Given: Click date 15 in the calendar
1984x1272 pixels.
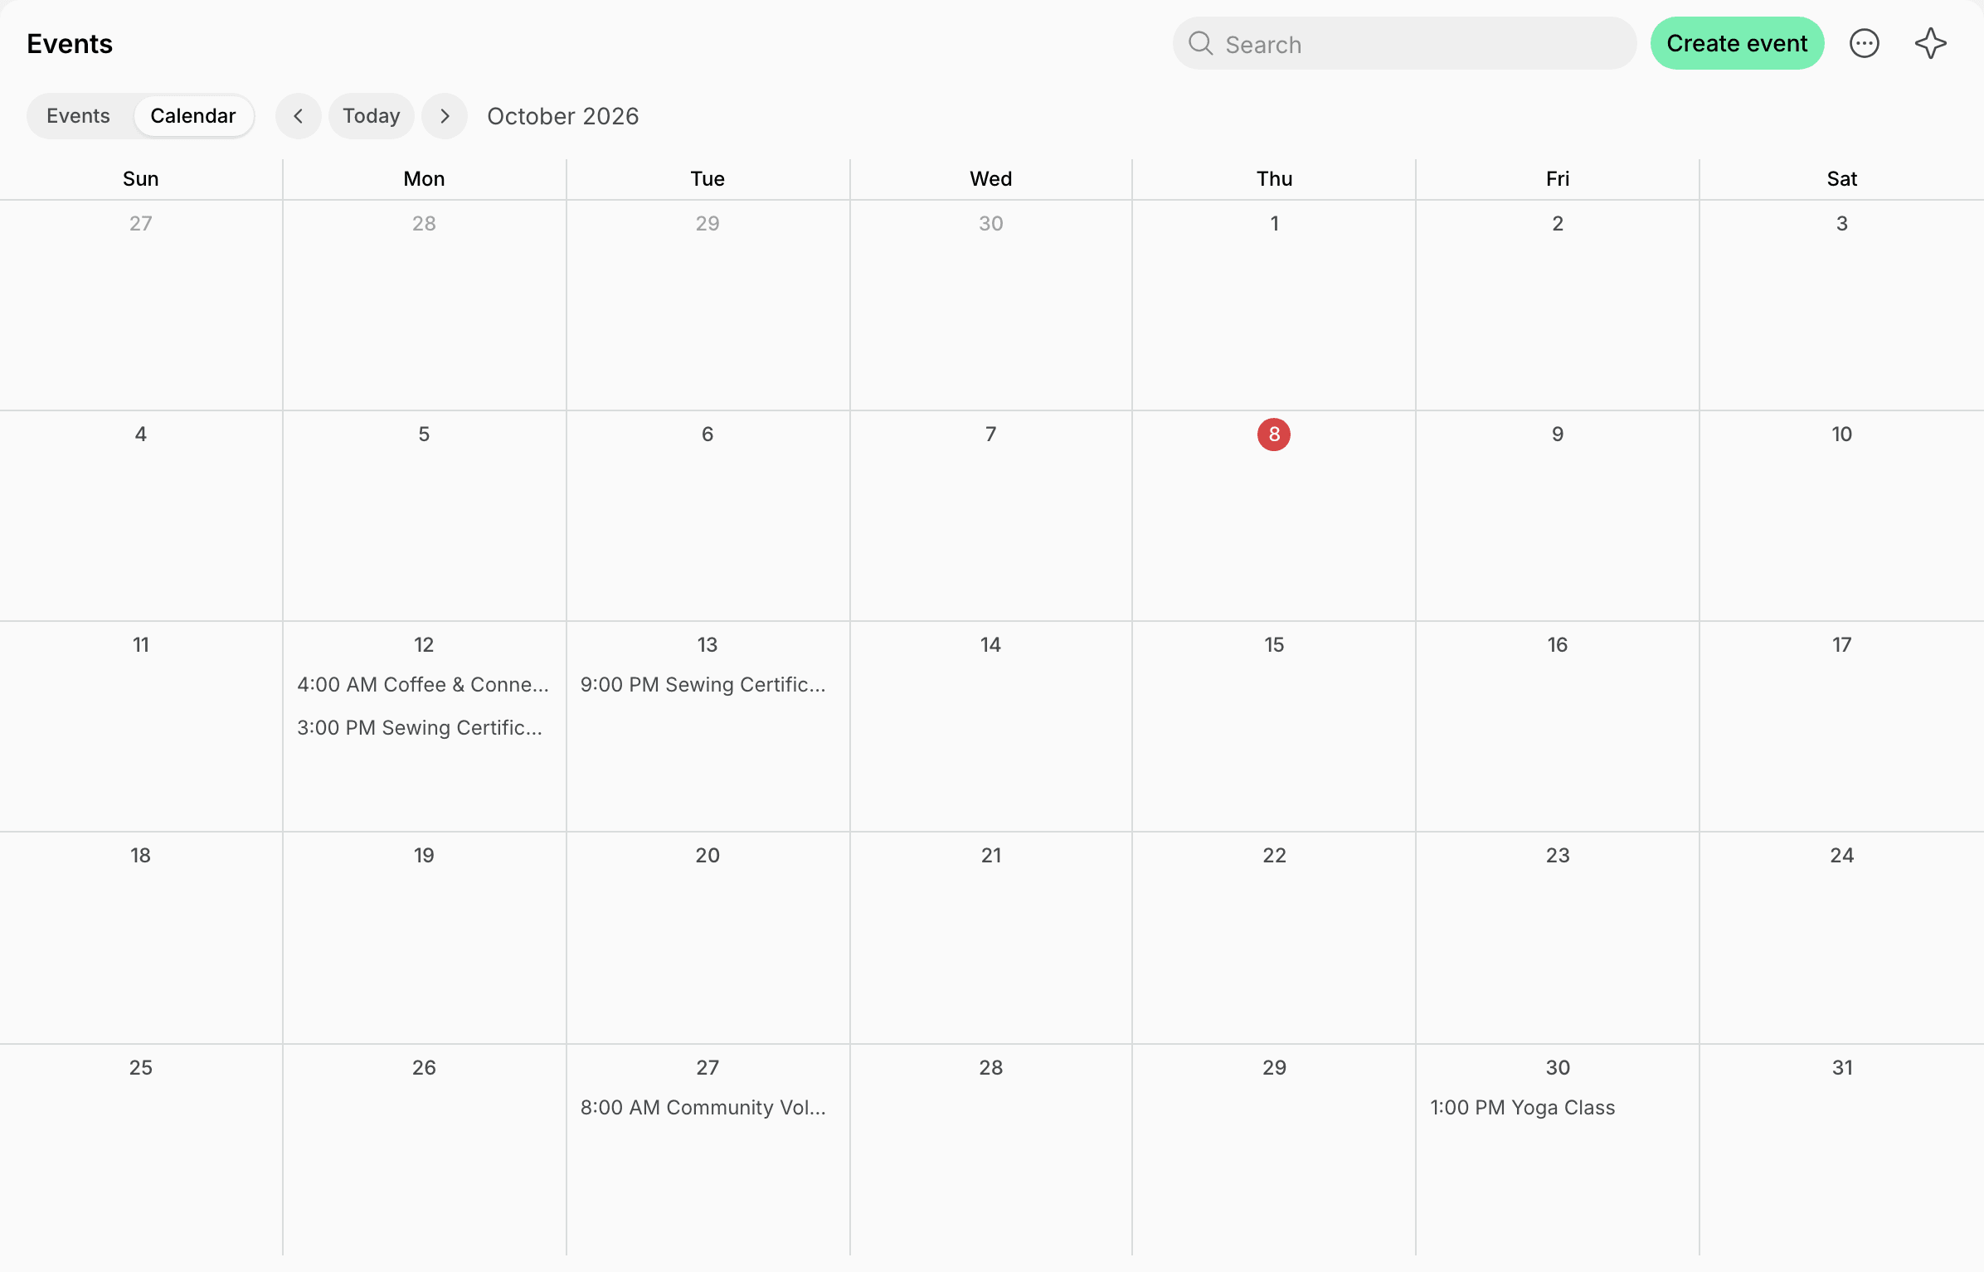Looking at the screenshot, I should tap(1274, 645).
